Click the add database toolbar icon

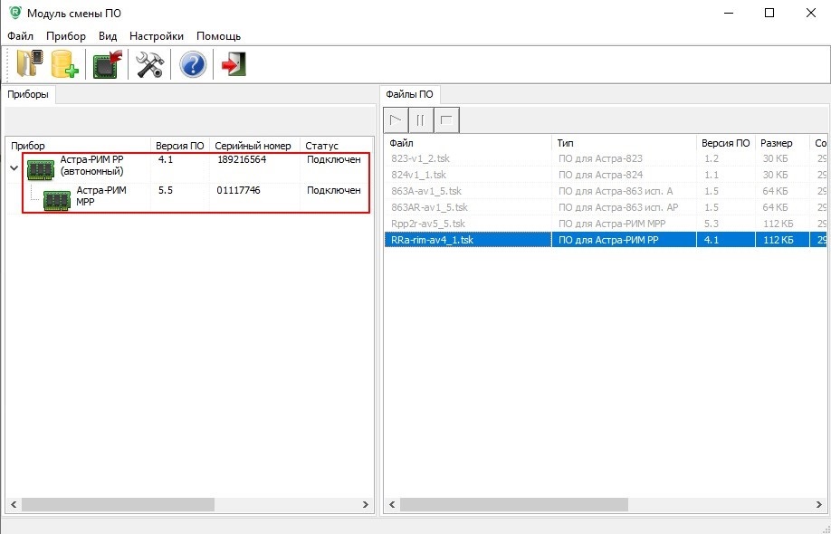[x=64, y=65]
